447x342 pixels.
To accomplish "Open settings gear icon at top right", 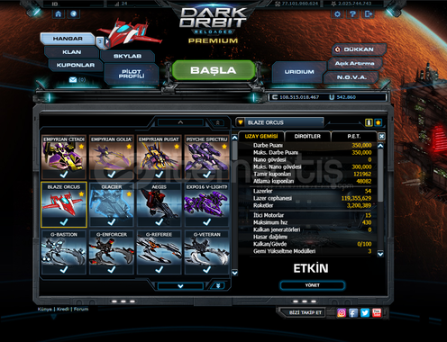I will (x=337, y=14).
